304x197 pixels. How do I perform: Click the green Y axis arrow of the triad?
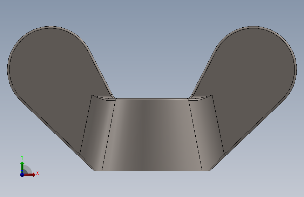[x=22, y=167]
